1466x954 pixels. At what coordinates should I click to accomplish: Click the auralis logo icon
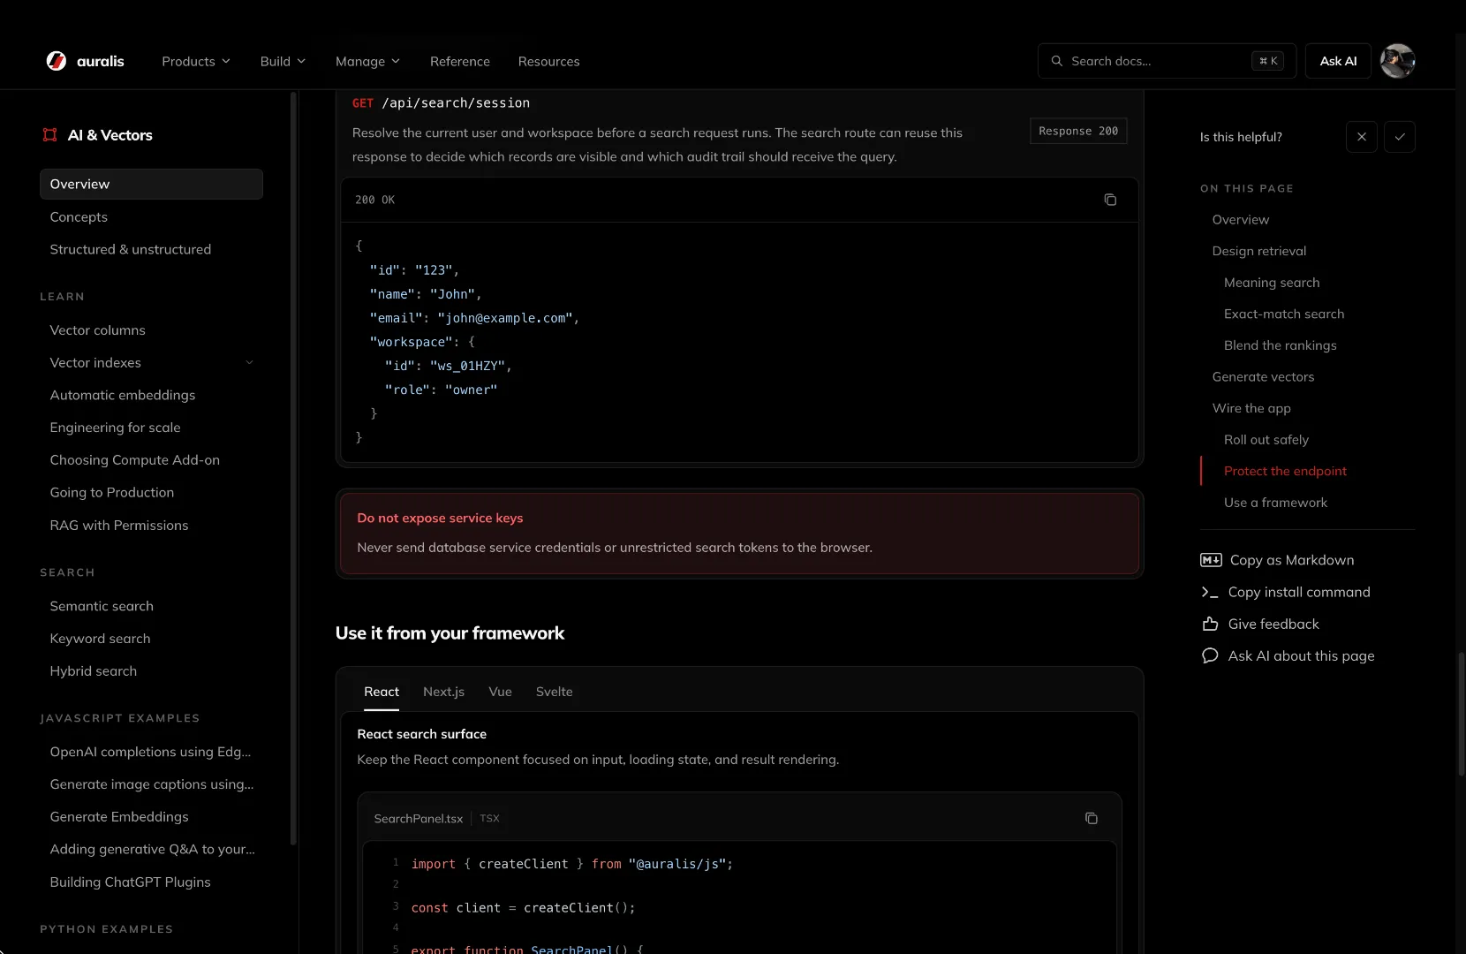click(x=56, y=61)
